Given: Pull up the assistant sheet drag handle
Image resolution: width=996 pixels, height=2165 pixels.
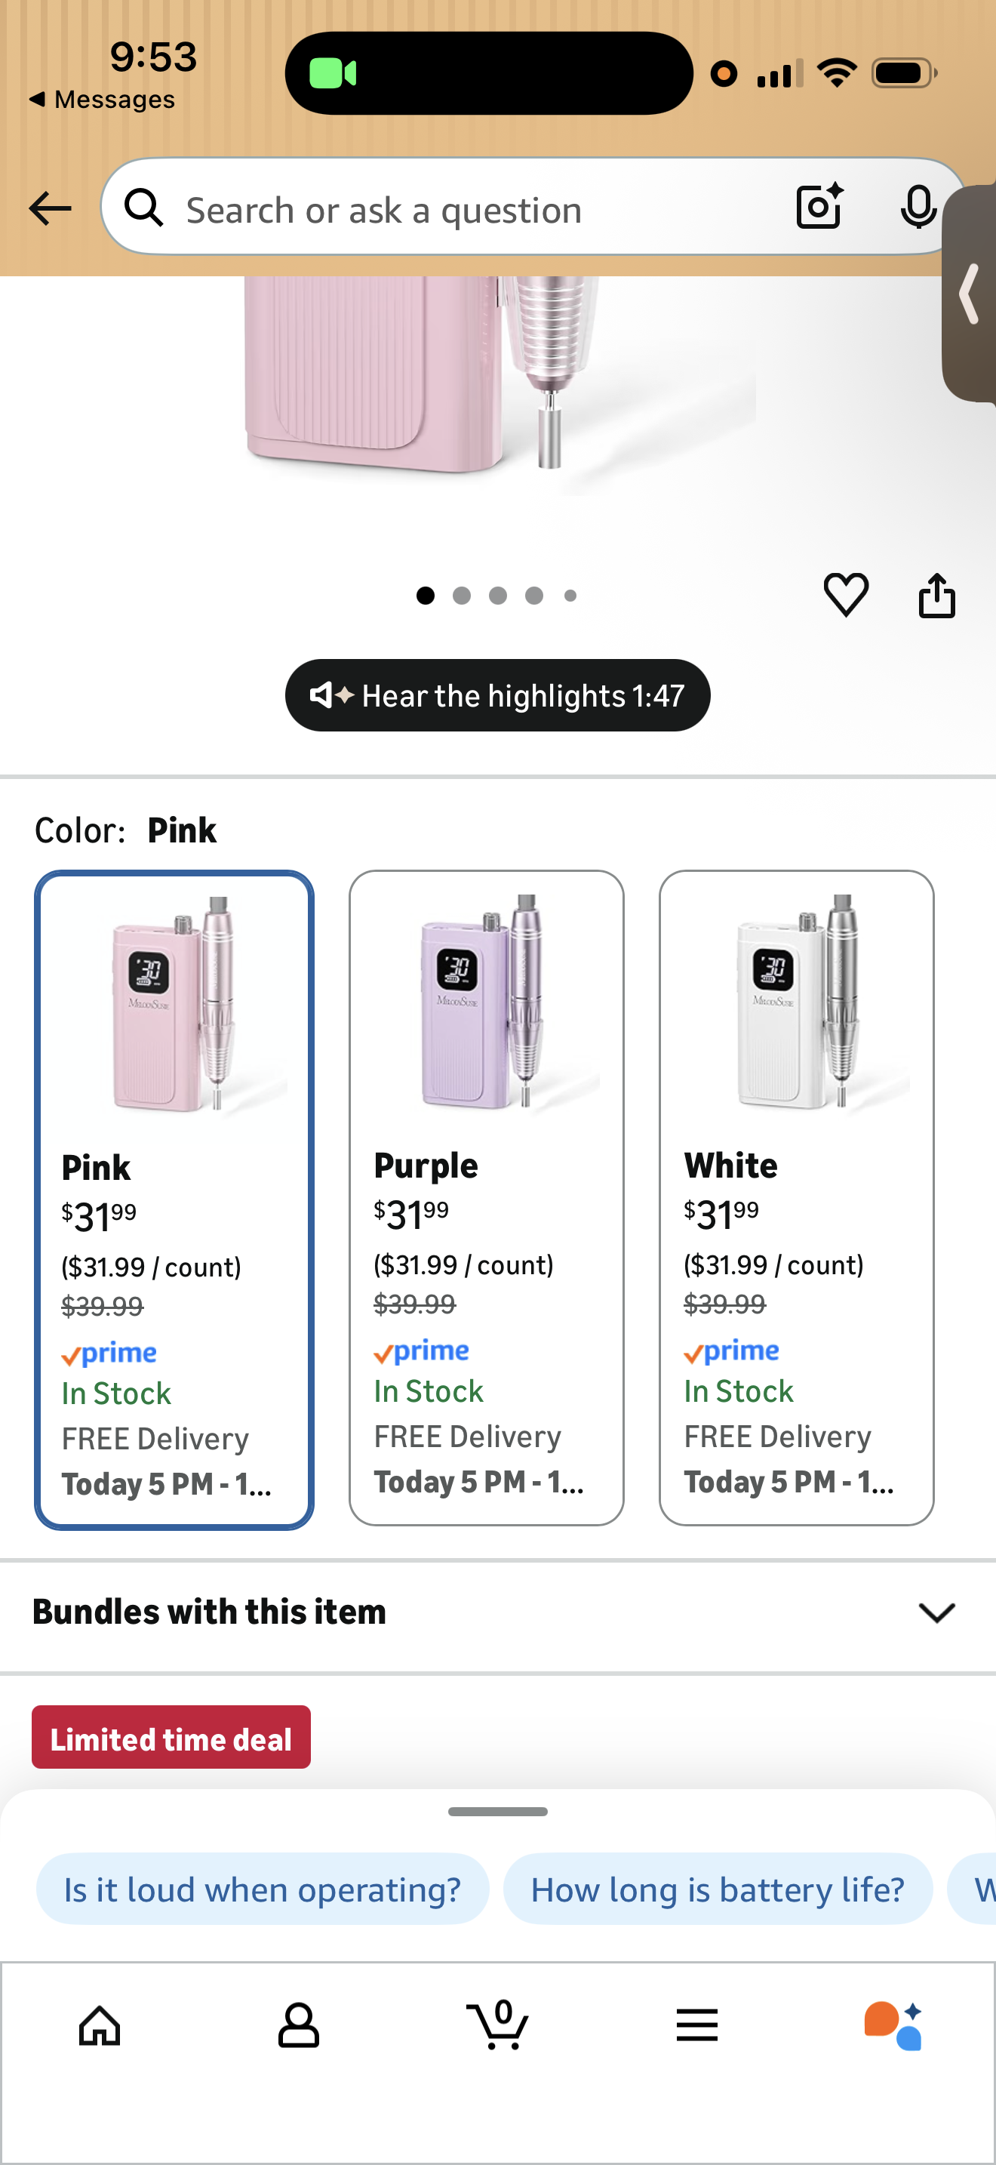Looking at the screenshot, I should pos(498,1812).
